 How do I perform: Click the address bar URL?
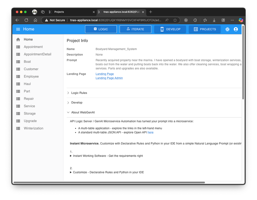pos(116,20)
